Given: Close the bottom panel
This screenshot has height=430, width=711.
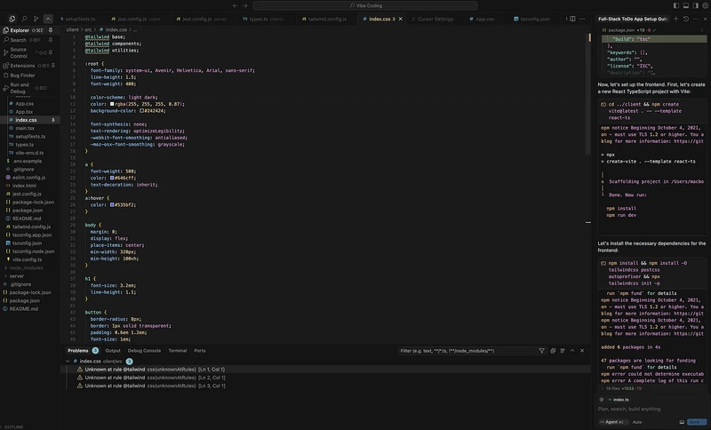Looking at the screenshot, I should click(582, 351).
